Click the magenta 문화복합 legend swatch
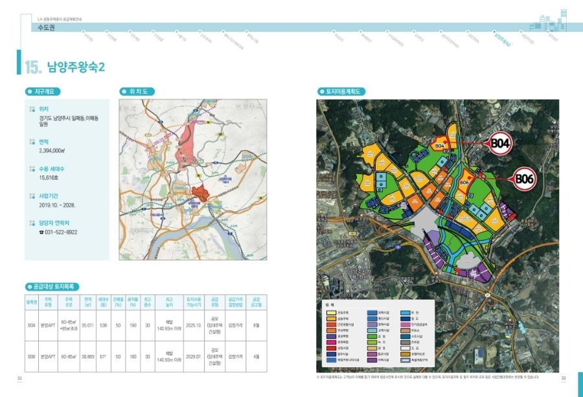The height and width of the screenshot is (397, 583). click(x=331, y=343)
